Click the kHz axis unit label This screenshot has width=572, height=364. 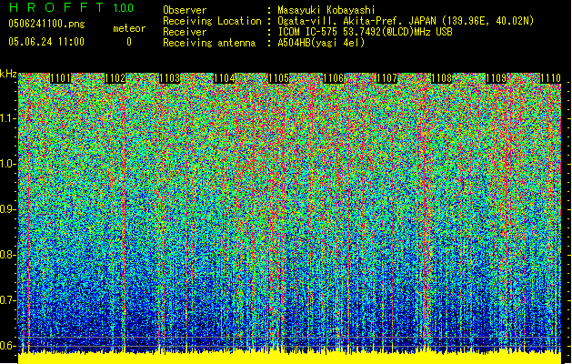pyautogui.click(x=8, y=74)
